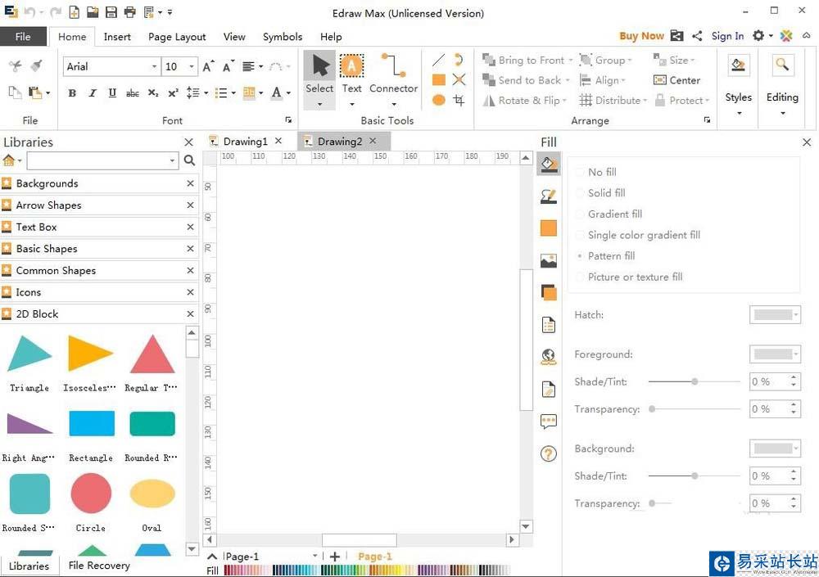Adjust the foreground Shade/Tint slider

click(695, 381)
